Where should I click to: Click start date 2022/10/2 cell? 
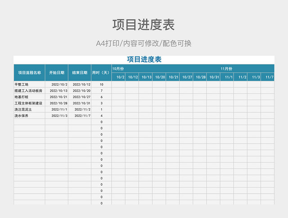coord(57,85)
